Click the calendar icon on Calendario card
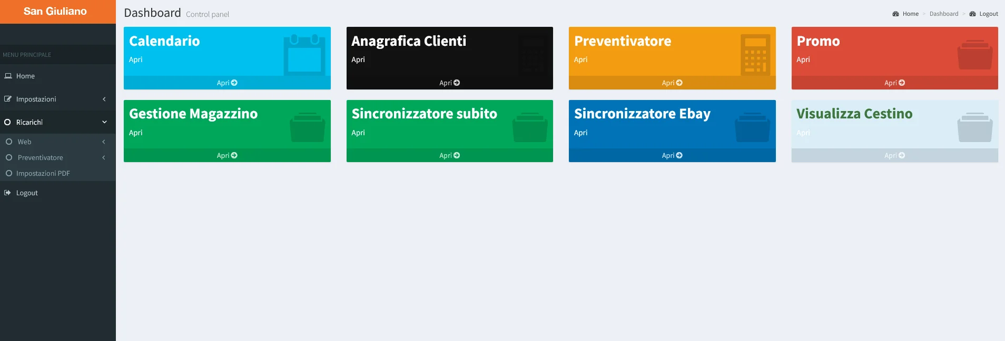1005x341 pixels. pos(304,55)
